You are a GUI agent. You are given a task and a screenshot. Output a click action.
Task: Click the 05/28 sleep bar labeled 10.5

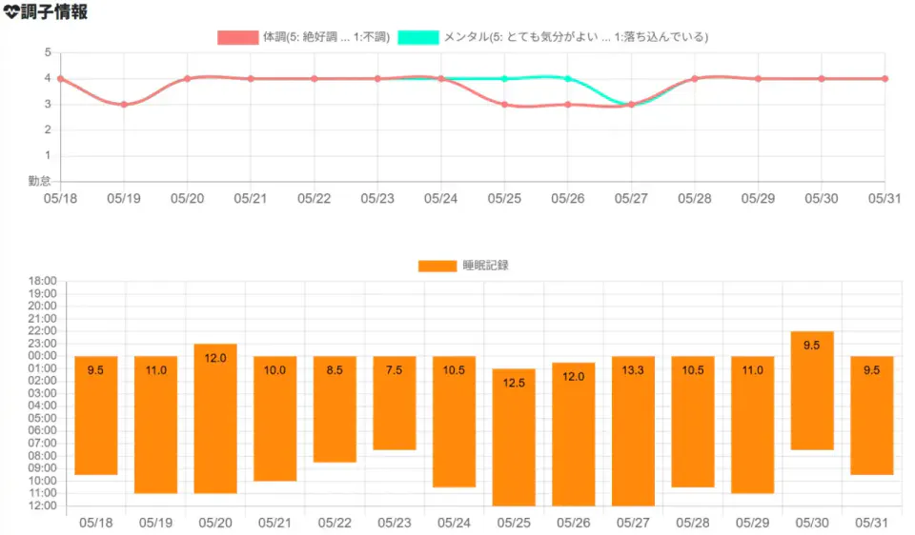click(x=693, y=422)
